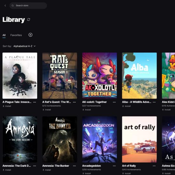Click Alba - A Wildlife Adventure title
The width and height of the screenshot is (175, 175).
136,102
